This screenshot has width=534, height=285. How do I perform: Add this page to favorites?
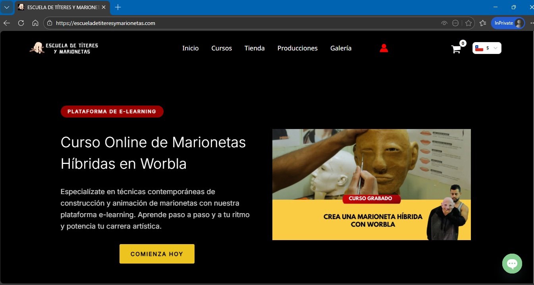click(468, 23)
